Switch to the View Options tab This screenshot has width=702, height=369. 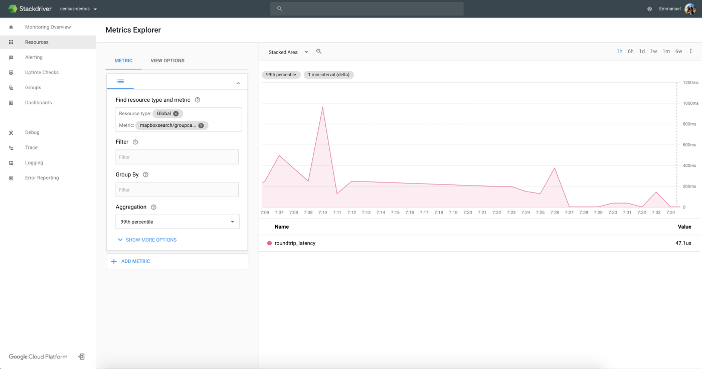(x=167, y=61)
